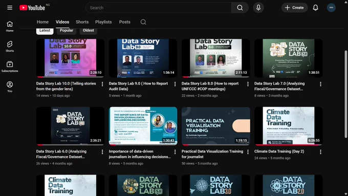The image size is (348, 196).
Task: Open options for Data Story Lab 7.0
Action: point(320,84)
